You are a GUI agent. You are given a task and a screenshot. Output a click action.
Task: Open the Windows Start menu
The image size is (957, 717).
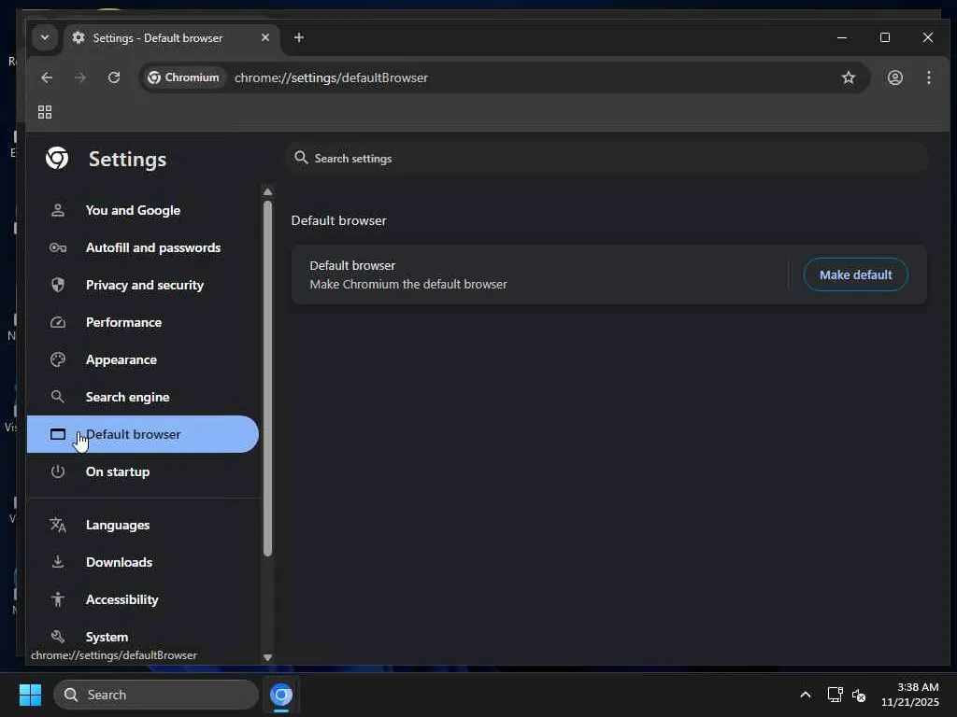30,695
